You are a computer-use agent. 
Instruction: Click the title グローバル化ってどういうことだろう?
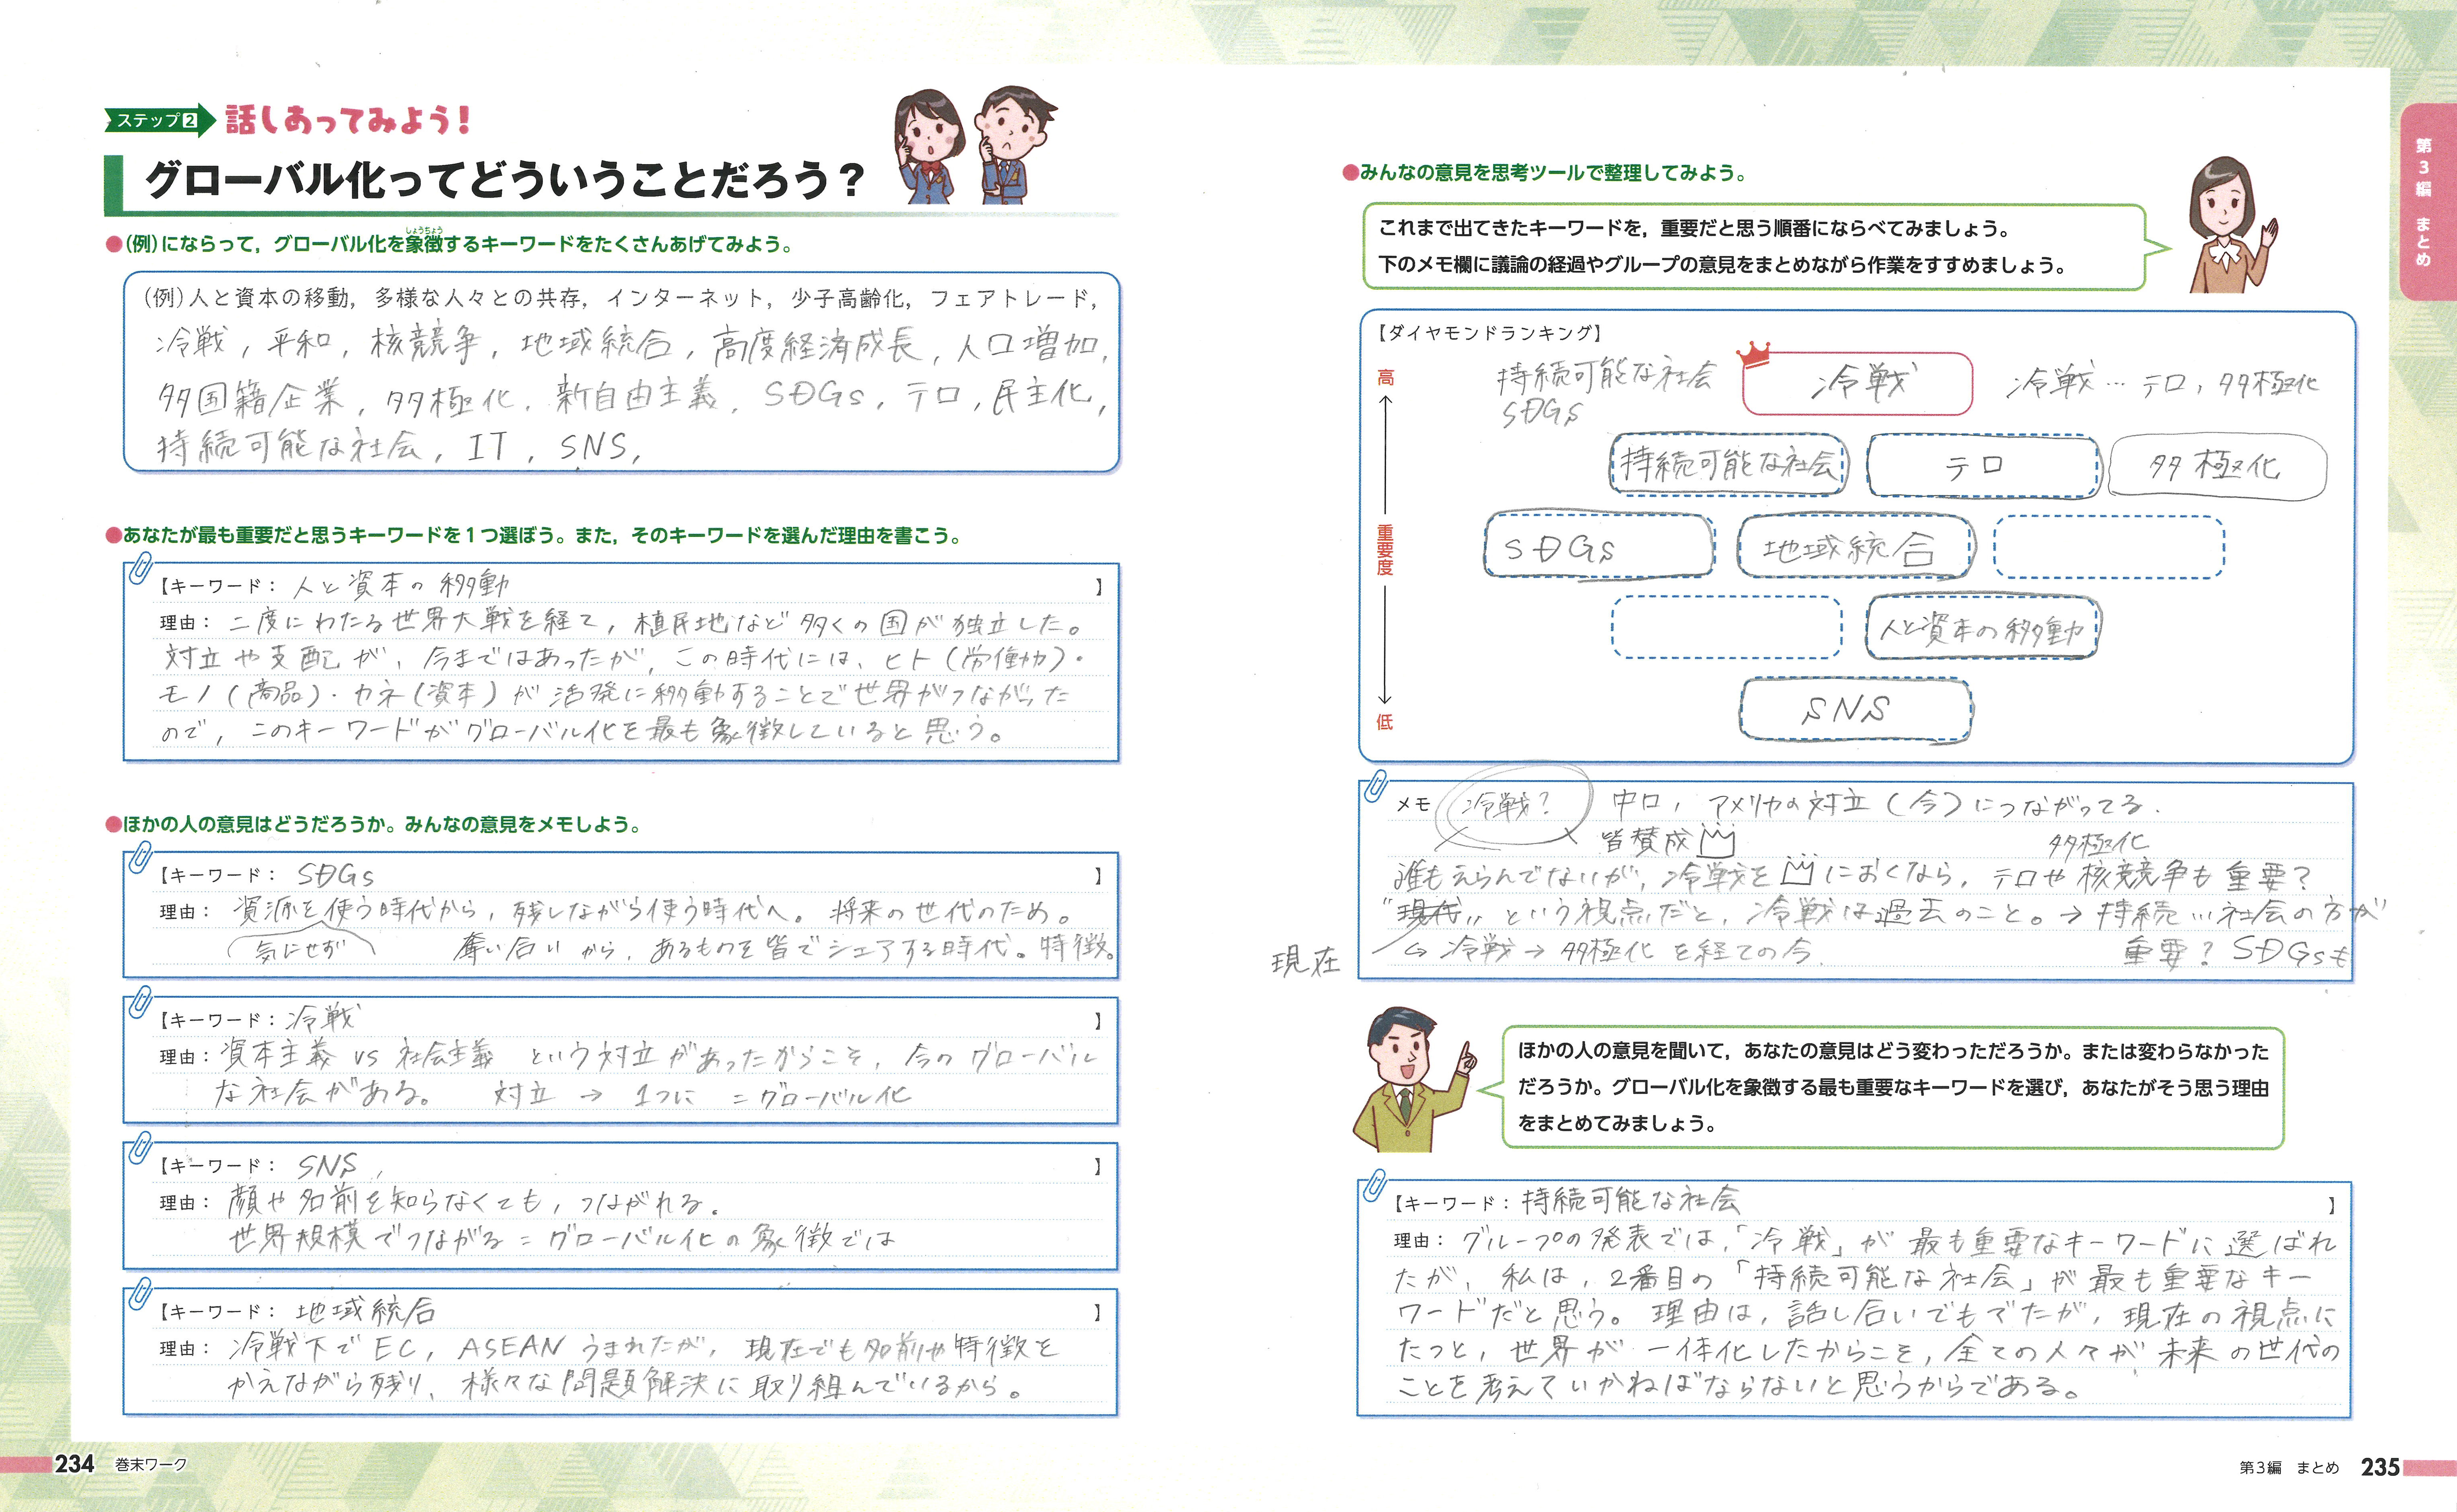coord(504,180)
